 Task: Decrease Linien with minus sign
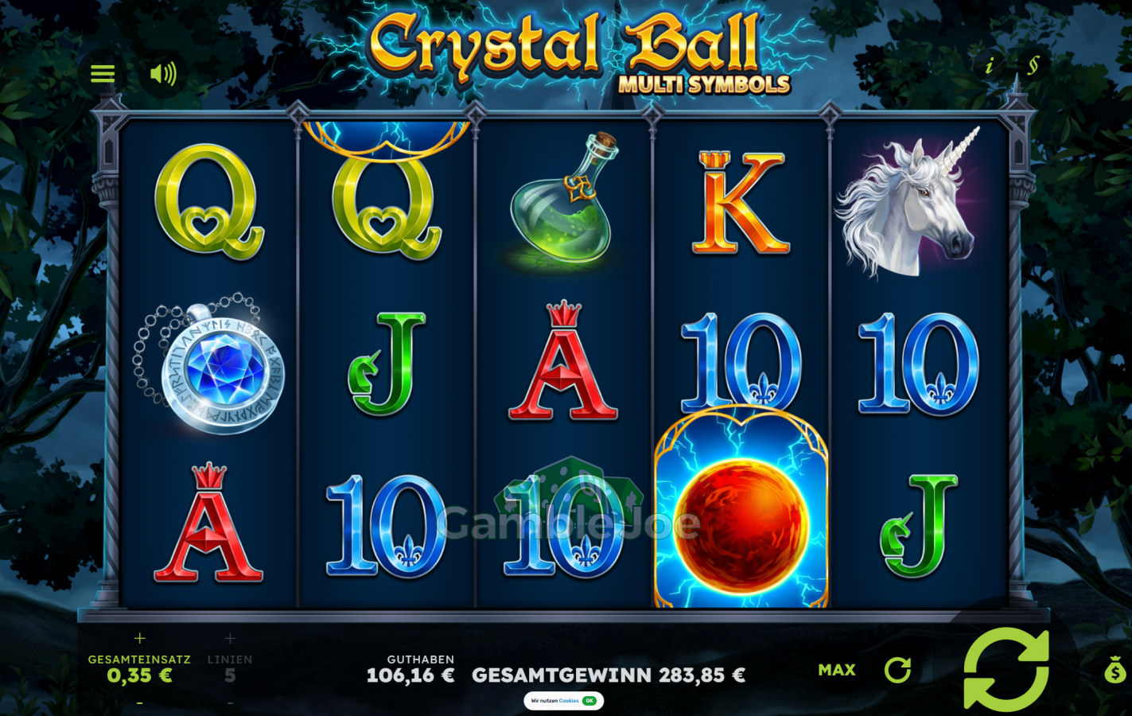(x=230, y=702)
